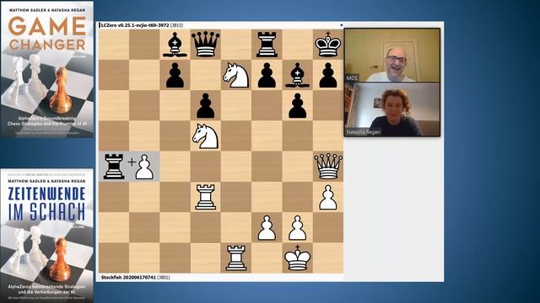Click the (3801) rating beside Stockfish
The image size is (540, 303).
(x=164, y=277)
